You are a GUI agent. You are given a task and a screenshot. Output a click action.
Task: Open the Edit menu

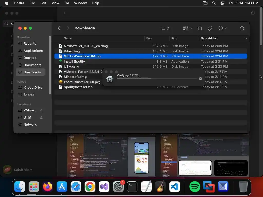point(43,3)
